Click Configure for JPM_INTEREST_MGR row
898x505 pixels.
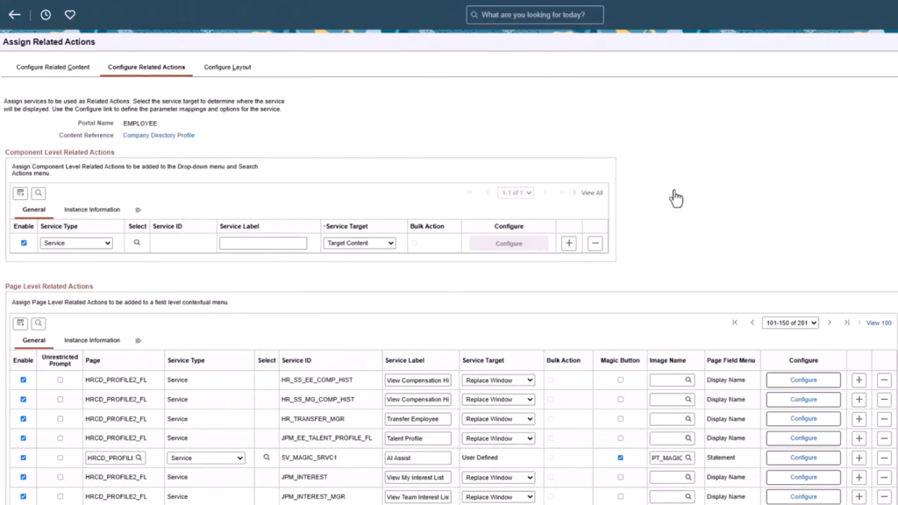(803, 497)
